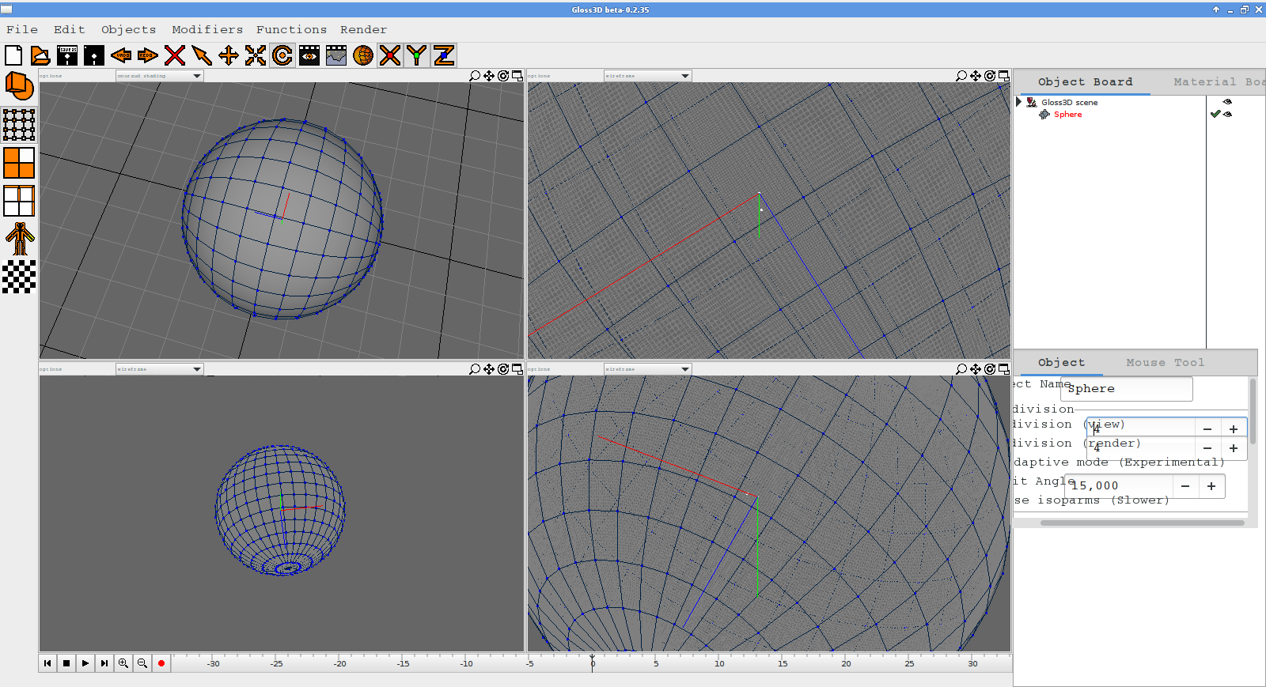Open the Render menu
1266x687 pixels.
364,29
